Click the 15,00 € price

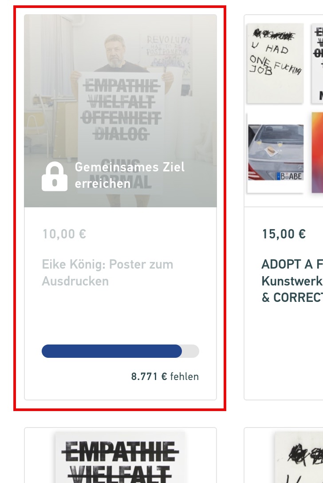(284, 234)
